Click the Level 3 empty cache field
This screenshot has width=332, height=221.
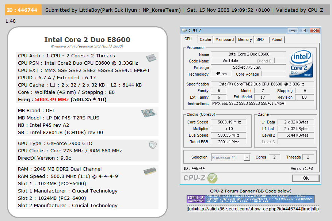pyautogui.click(x=296, y=142)
